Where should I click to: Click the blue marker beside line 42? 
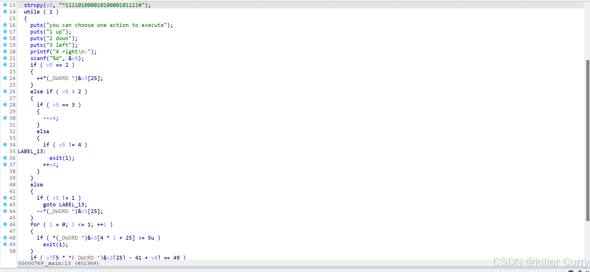click(x=5, y=198)
